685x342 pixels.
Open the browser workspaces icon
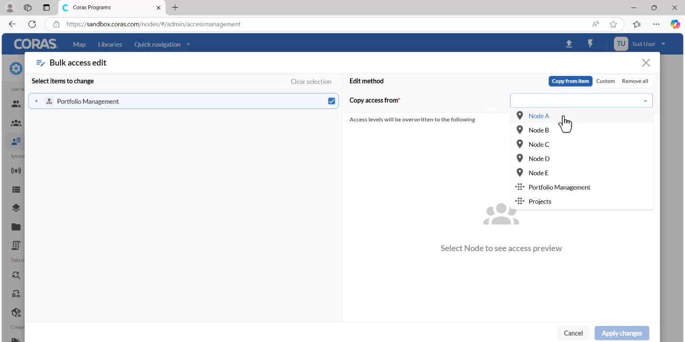click(28, 7)
